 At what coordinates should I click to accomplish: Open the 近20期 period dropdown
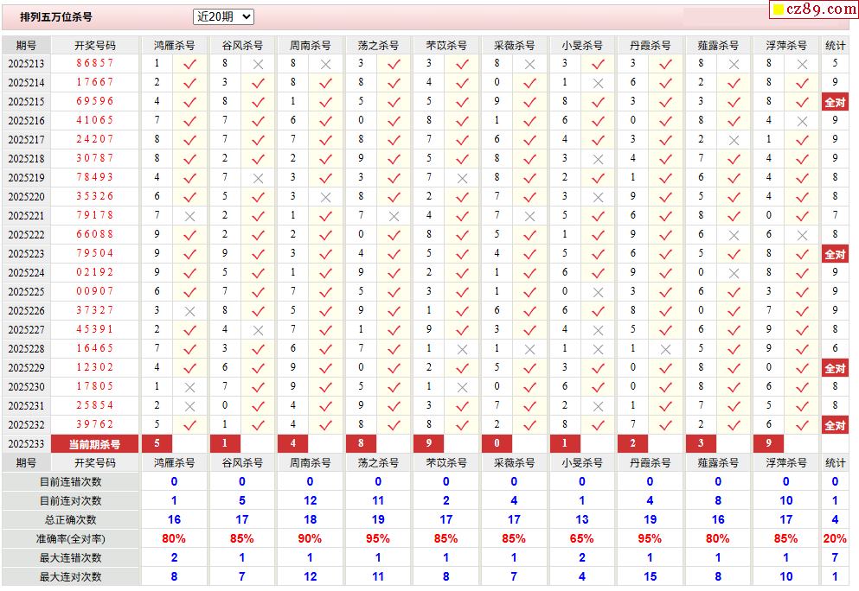click(x=223, y=17)
